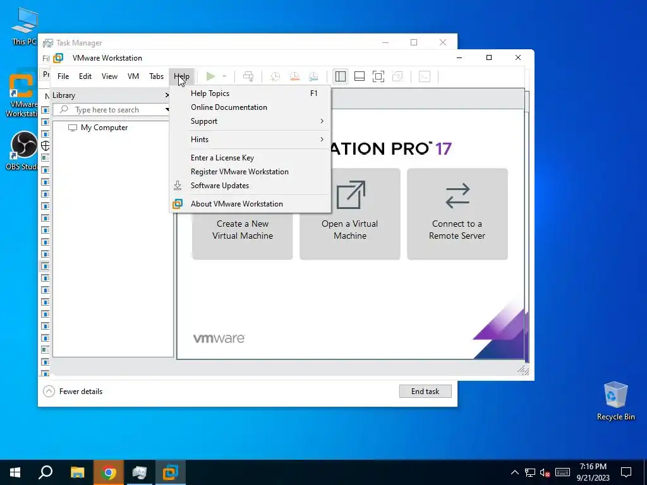Open the Windows Start menu

[15, 472]
